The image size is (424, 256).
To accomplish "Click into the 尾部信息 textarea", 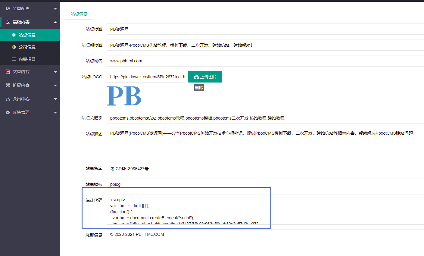I will pos(265,243).
